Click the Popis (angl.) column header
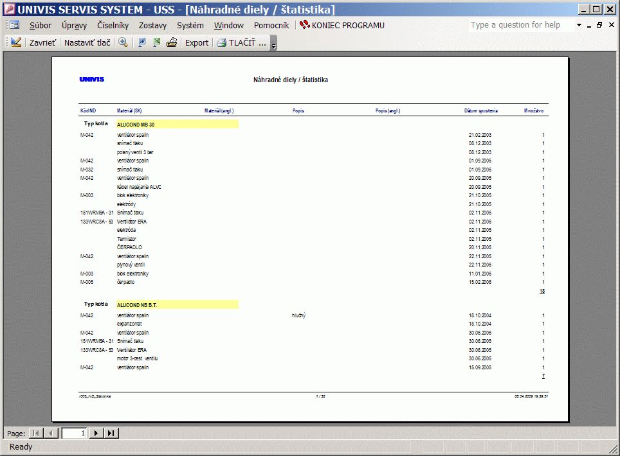620x456 pixels. 388,110
